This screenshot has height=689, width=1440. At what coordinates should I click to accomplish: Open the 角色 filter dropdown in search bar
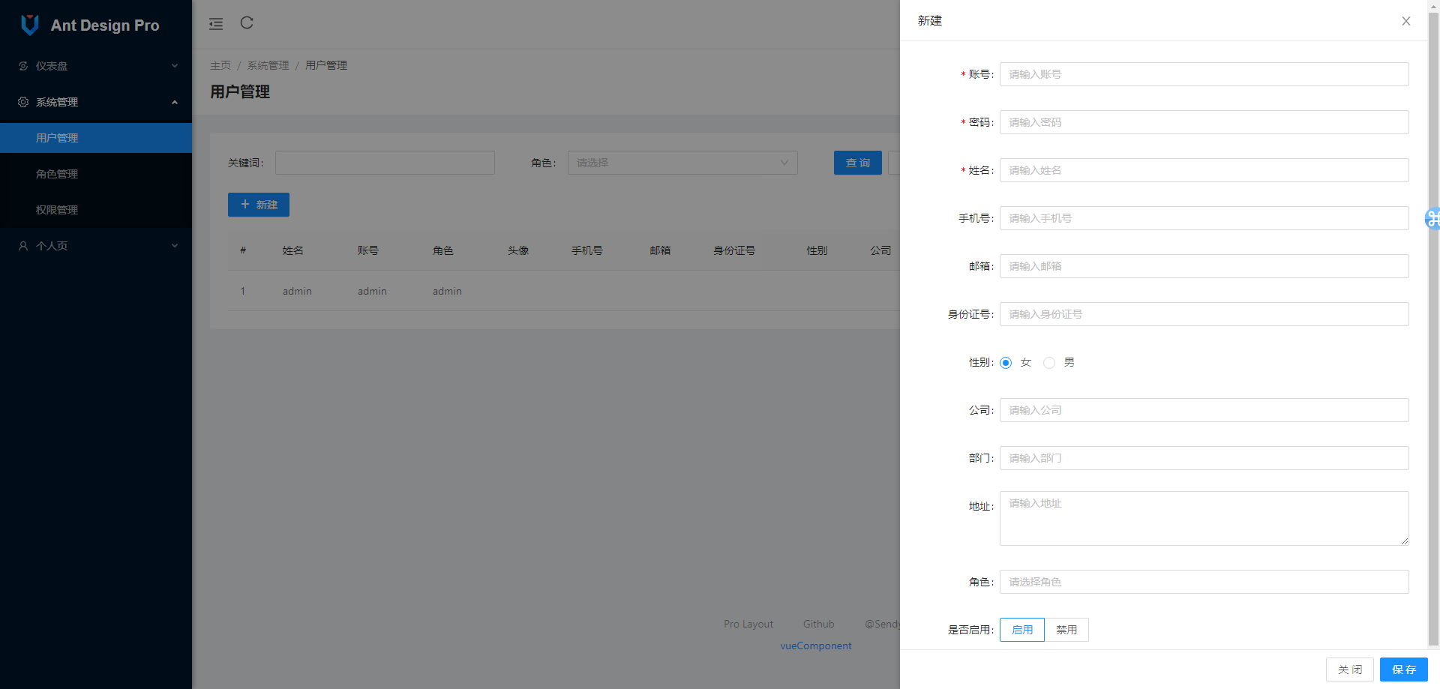682,163
